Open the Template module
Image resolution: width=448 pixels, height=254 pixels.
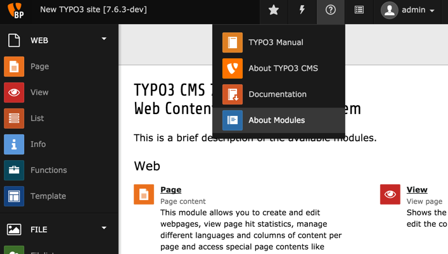(x=48, y=196)
